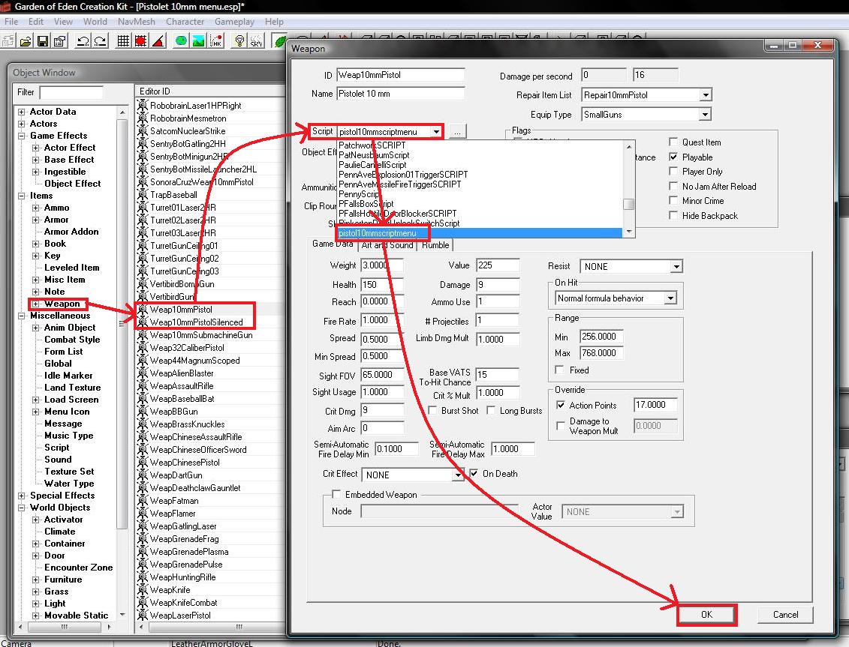Screen dimensions: 849x647
Task: Select the WeapAlienBlaster entry icon
Action: click(x=143, y=373)
